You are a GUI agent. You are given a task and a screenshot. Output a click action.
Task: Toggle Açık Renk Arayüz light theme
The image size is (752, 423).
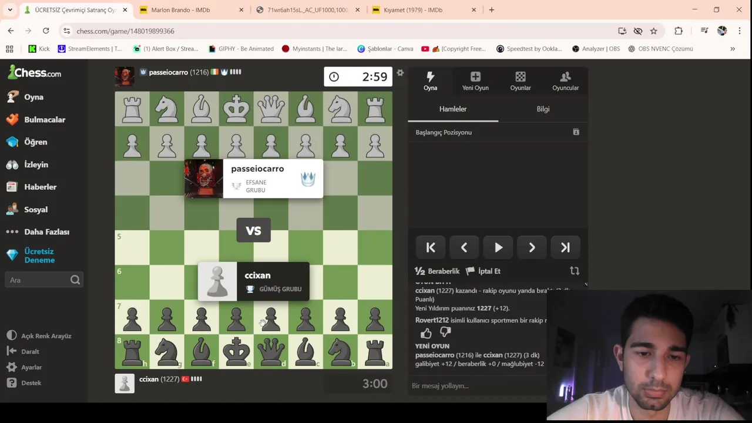click(x=39, y=336)
